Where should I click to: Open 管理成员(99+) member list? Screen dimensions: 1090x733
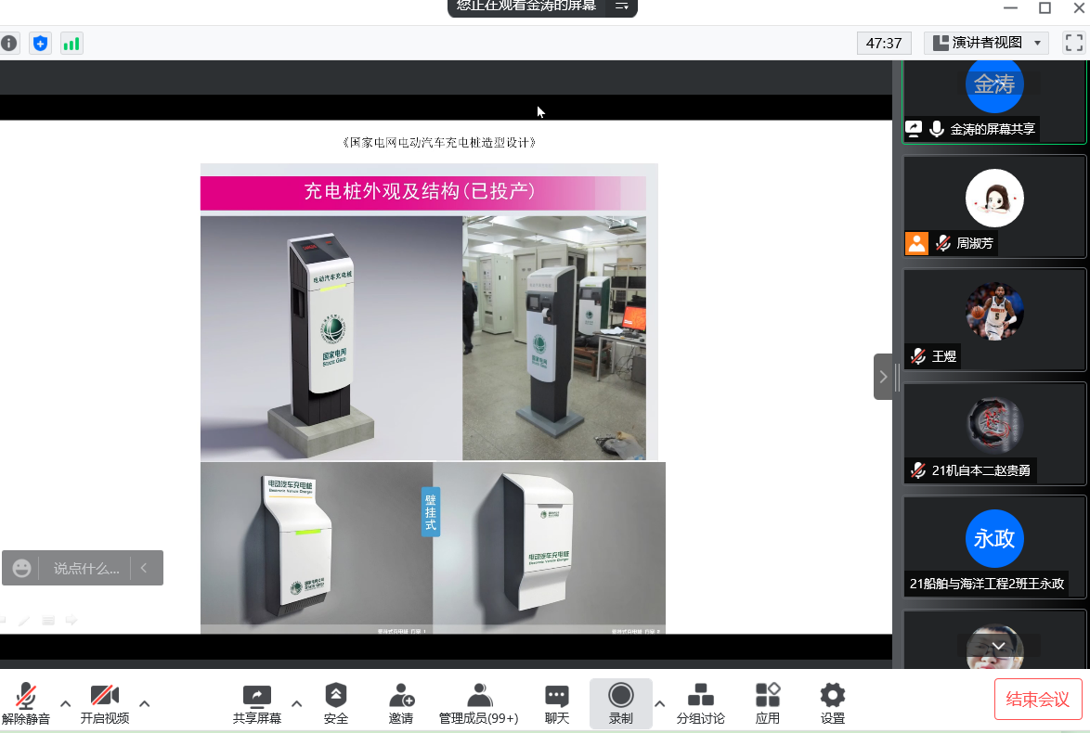click(478, 703)
